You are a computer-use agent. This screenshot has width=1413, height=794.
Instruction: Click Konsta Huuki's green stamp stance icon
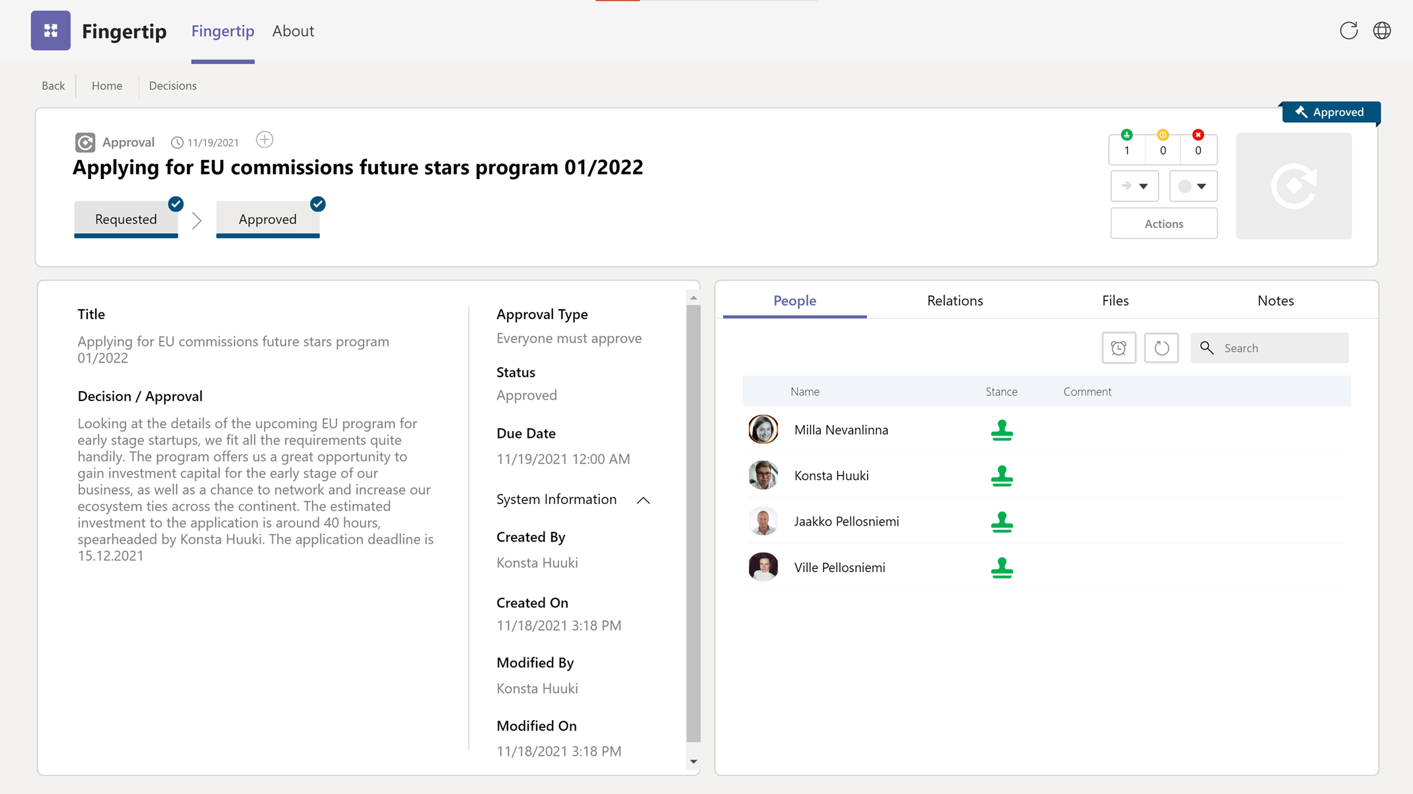click(x=1002, y=476)
